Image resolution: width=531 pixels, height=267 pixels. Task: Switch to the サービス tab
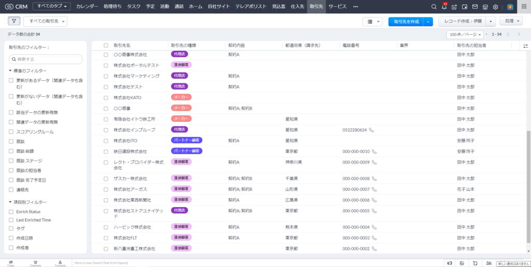(338, 7)
